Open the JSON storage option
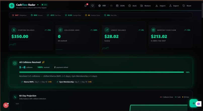This screenshot has width=203, height=111. (x=120, y=6)
